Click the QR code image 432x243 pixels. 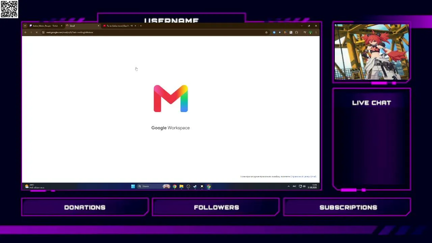(x=9, y=9)
